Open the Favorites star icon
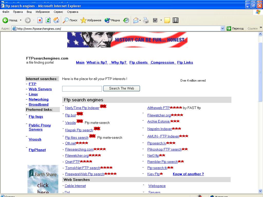This screenshot has height=197, width=263. point(83,20)
